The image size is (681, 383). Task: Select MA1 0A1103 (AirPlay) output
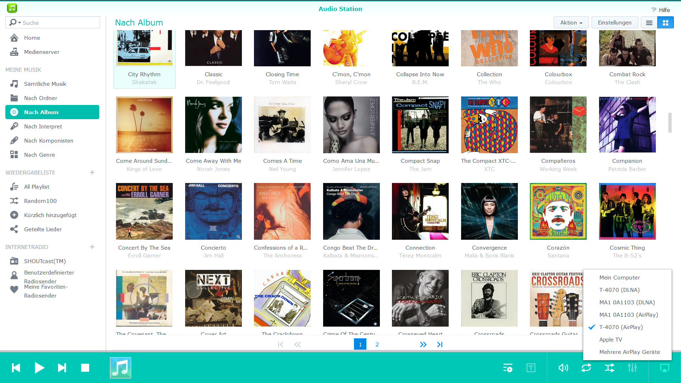click(627, 315)
